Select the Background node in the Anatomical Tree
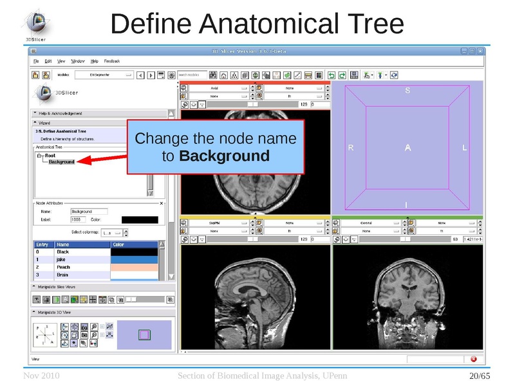 coord(61,163)
